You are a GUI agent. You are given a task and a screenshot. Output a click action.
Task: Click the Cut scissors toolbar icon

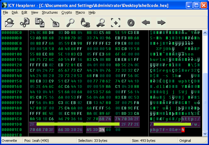click(24, 23)
